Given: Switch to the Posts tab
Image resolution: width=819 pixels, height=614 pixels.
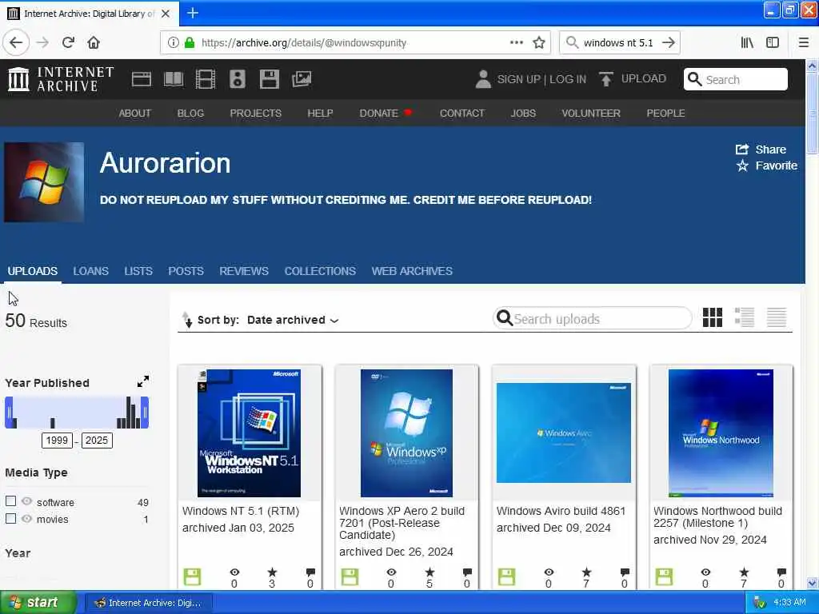Looking at the screenshot, I should click(x=186, y=272).
